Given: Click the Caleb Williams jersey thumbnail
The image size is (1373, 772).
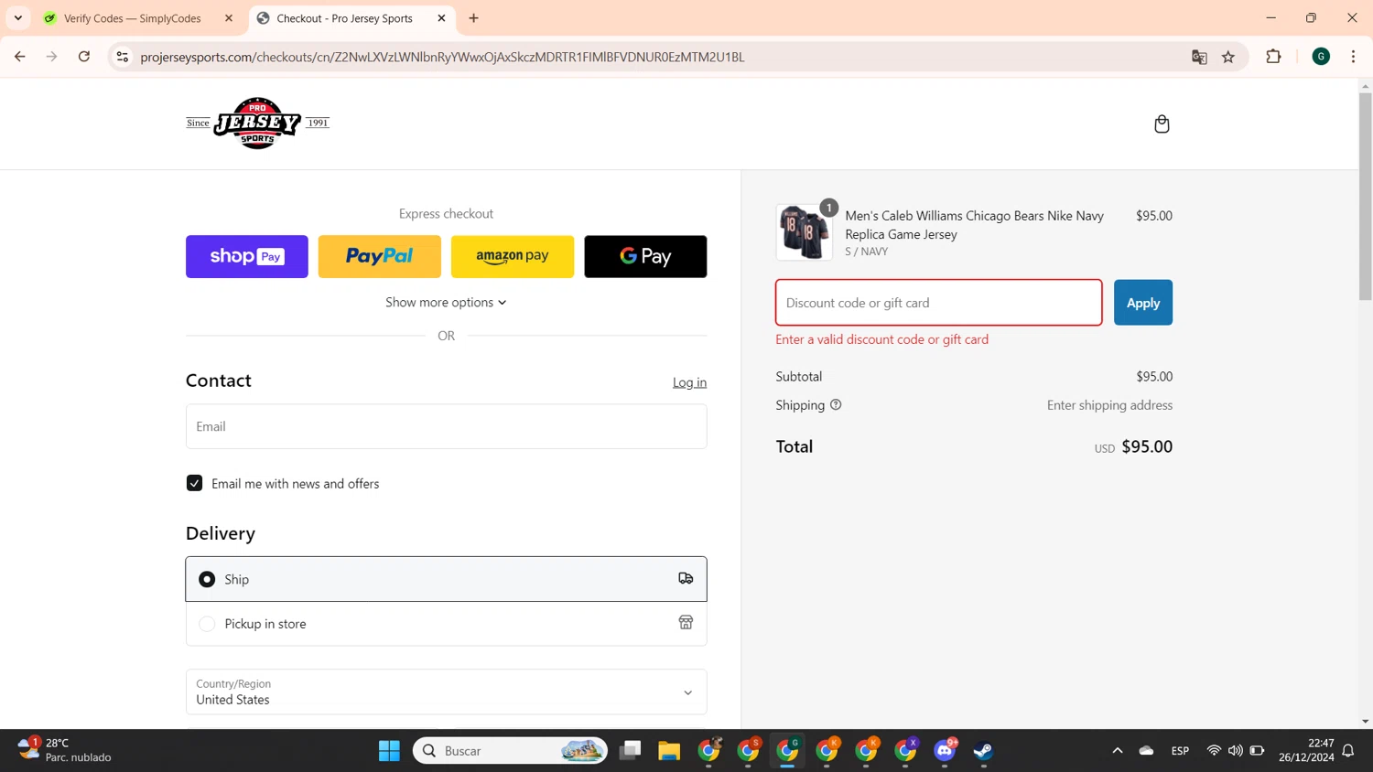Looking at the screenshot, I should (805, 232).
